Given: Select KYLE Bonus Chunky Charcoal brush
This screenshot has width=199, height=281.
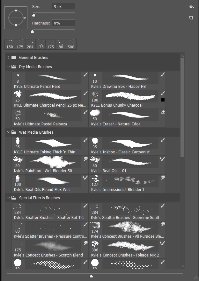Looking at the screenshot, I should click(x=127, y=99).
